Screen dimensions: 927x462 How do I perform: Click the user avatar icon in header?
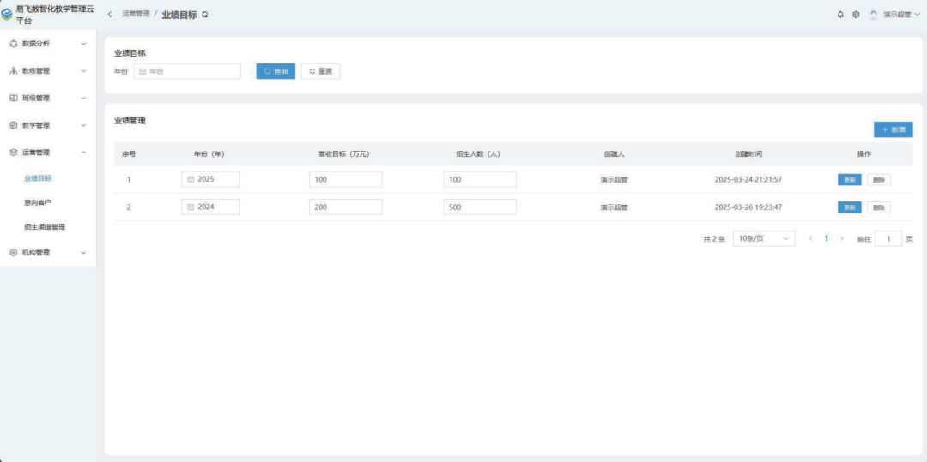click(874, 15)
